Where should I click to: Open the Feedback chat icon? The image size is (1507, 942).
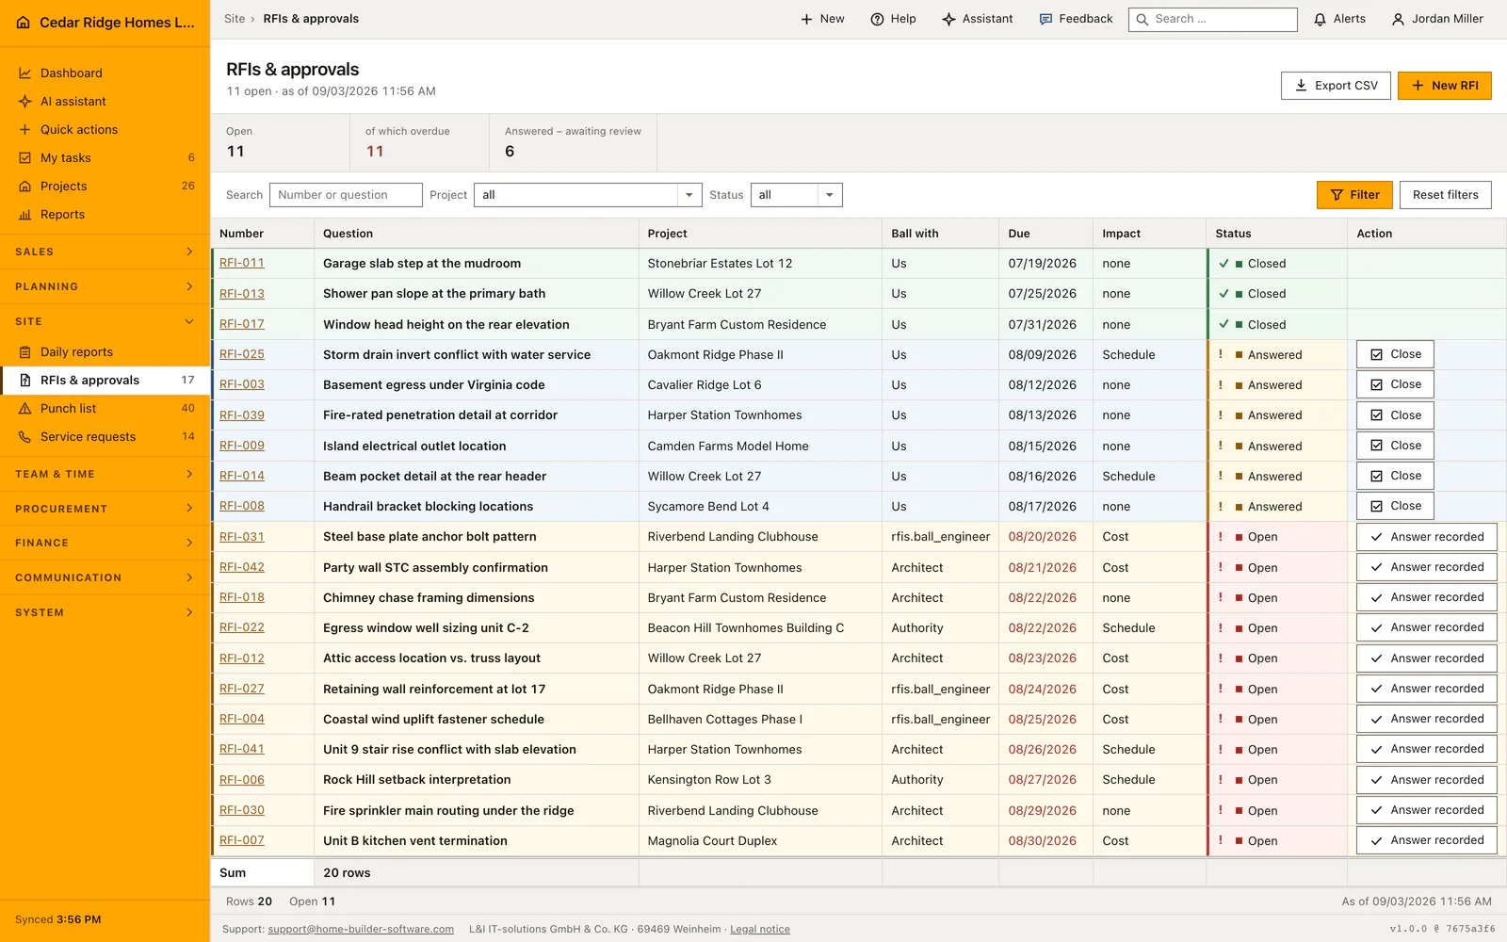[1045, 19]
